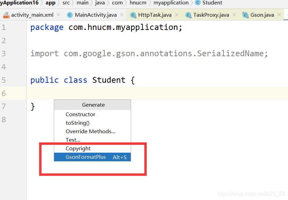Open the hnucm breadcrumb segment
This screenshot has height=200, width=288.
pyautogui.click(x=138, y=3)
